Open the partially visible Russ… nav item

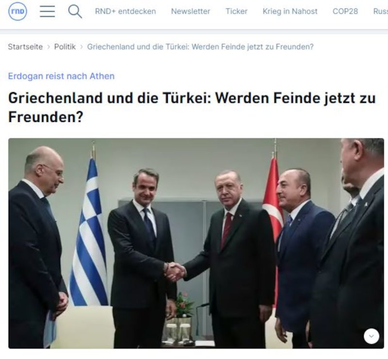[x=381, y=11]
